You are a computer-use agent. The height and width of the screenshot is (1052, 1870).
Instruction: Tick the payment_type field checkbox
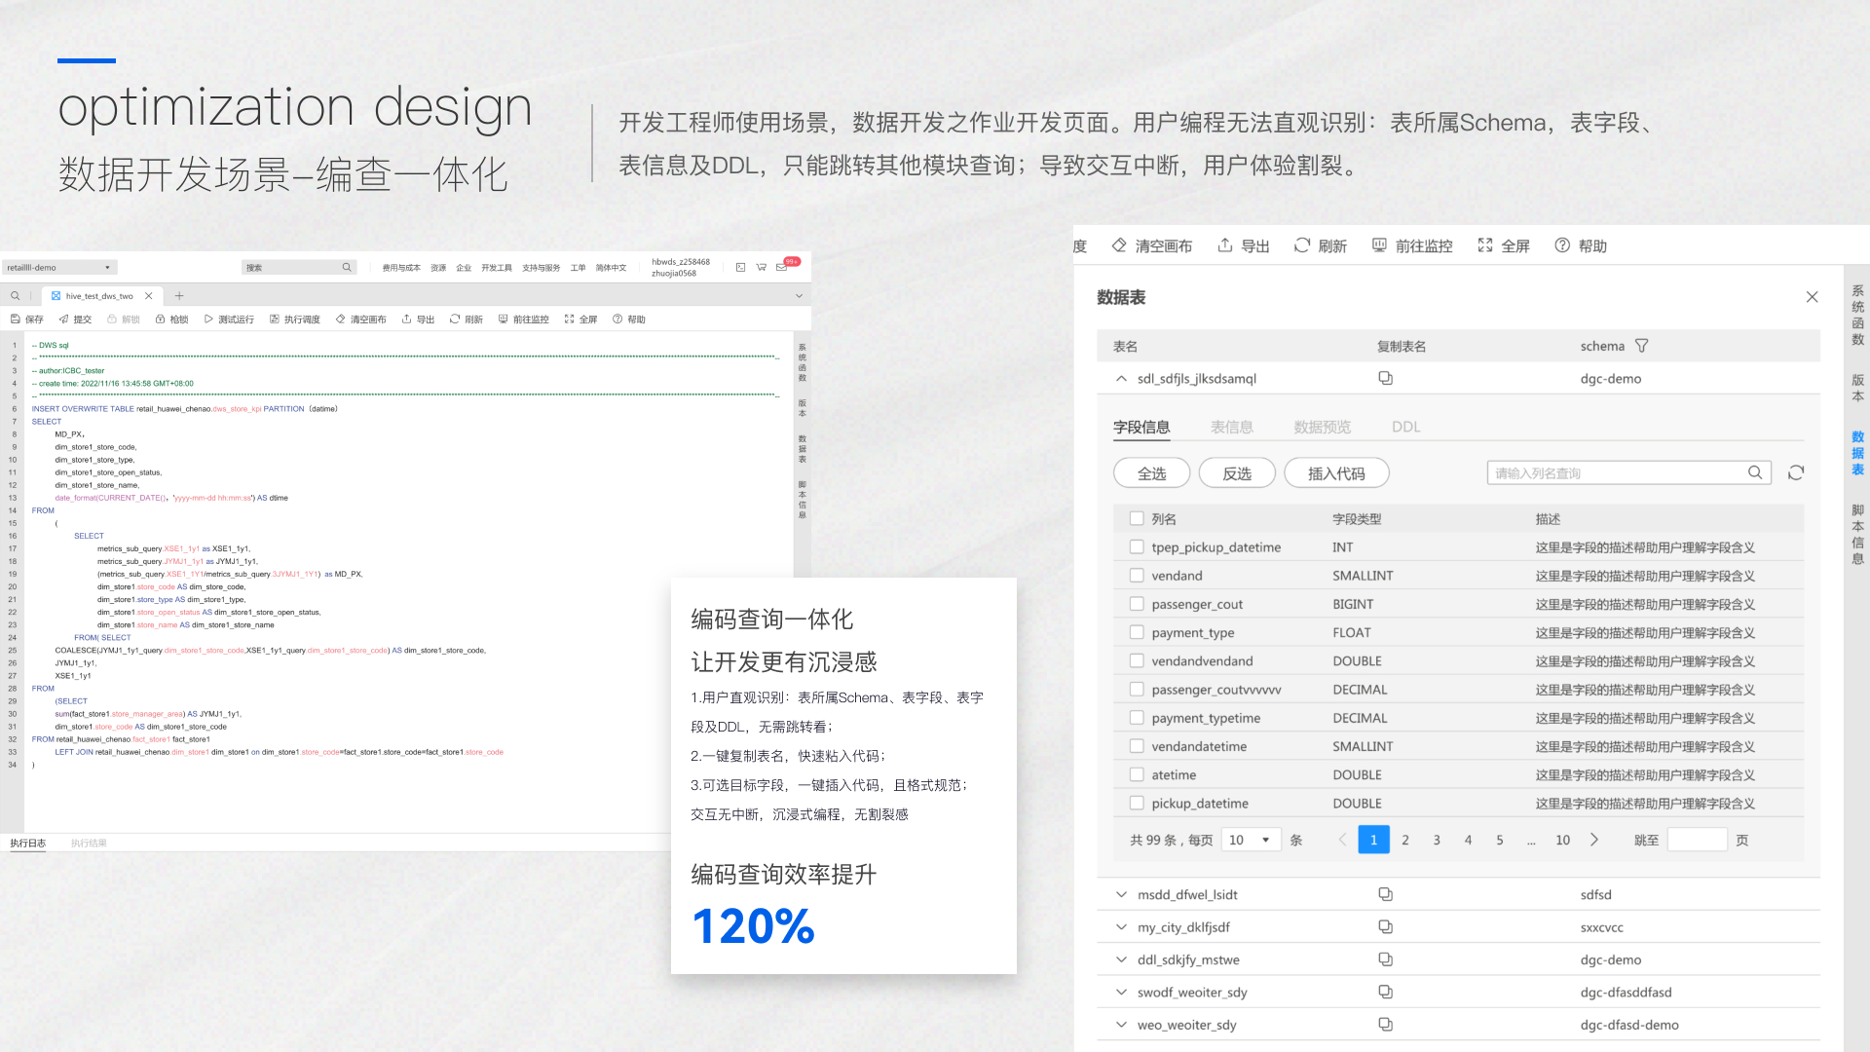pyautogui.click(x=1137, y=632)
